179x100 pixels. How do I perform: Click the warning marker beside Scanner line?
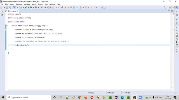(6, 30)
